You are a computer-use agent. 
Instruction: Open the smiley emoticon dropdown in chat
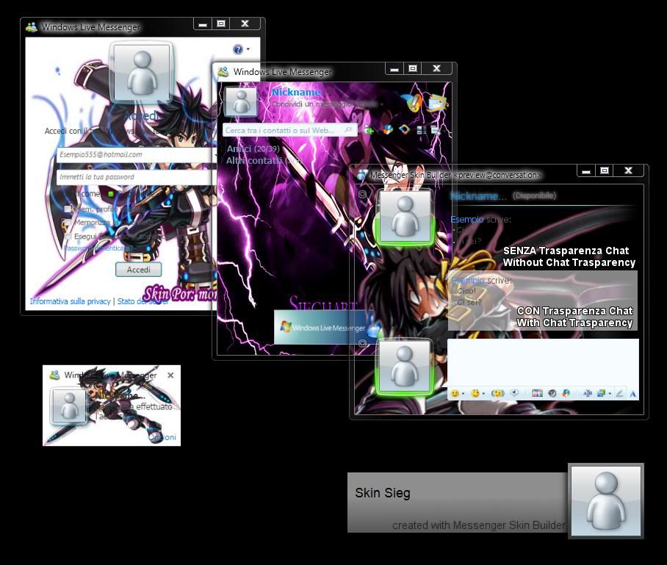tap(456, 394)
